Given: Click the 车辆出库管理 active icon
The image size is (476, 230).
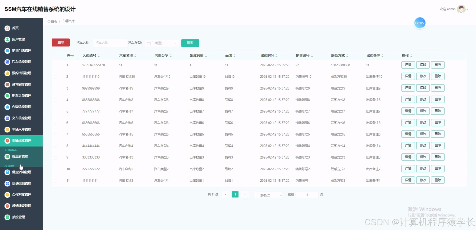Looking at the screenshot, I should point(7,141).
